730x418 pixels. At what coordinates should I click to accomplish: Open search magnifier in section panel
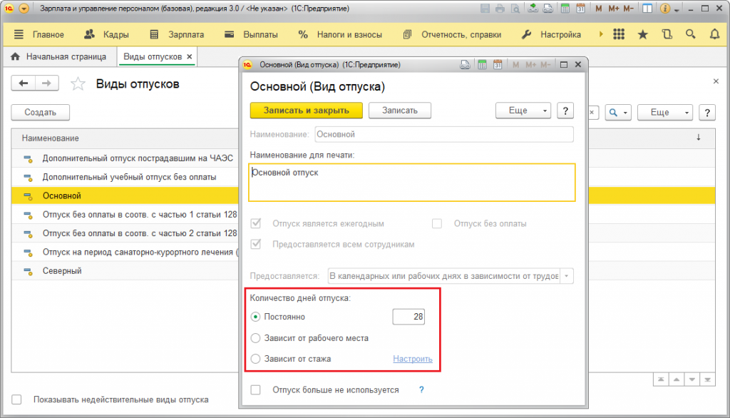coord(691,34)
